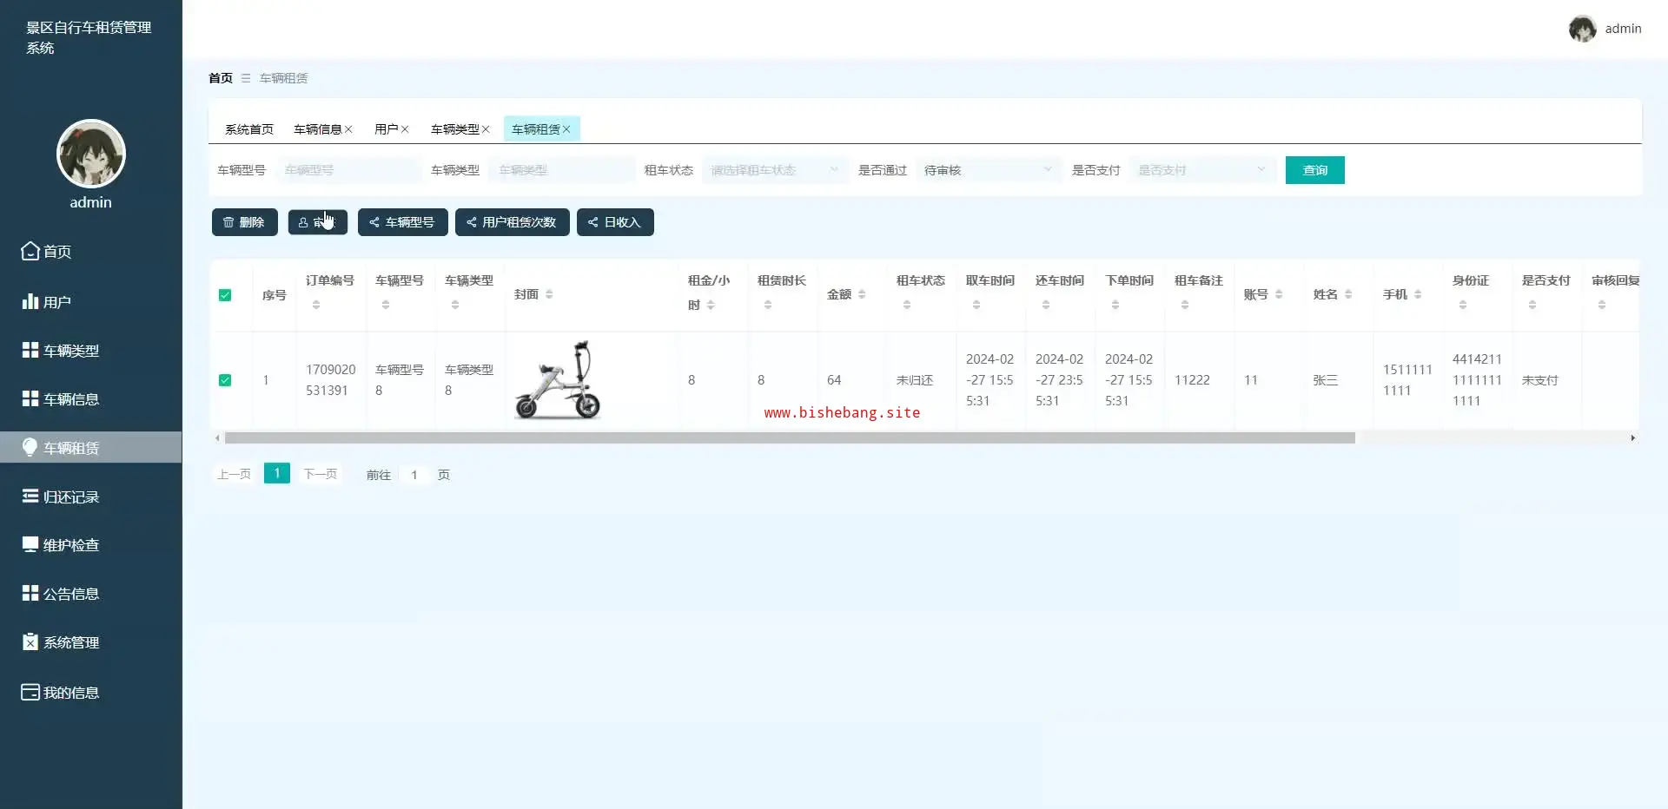1668x809 pixels.
Task: Close the 车辆类型 tab
Action: tap(486, 129)
